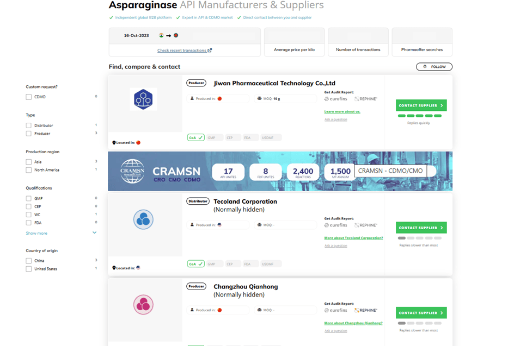Screen dimensions: 514x346
Task: Open the Check recent transactions link
Action: pos(182,51)
